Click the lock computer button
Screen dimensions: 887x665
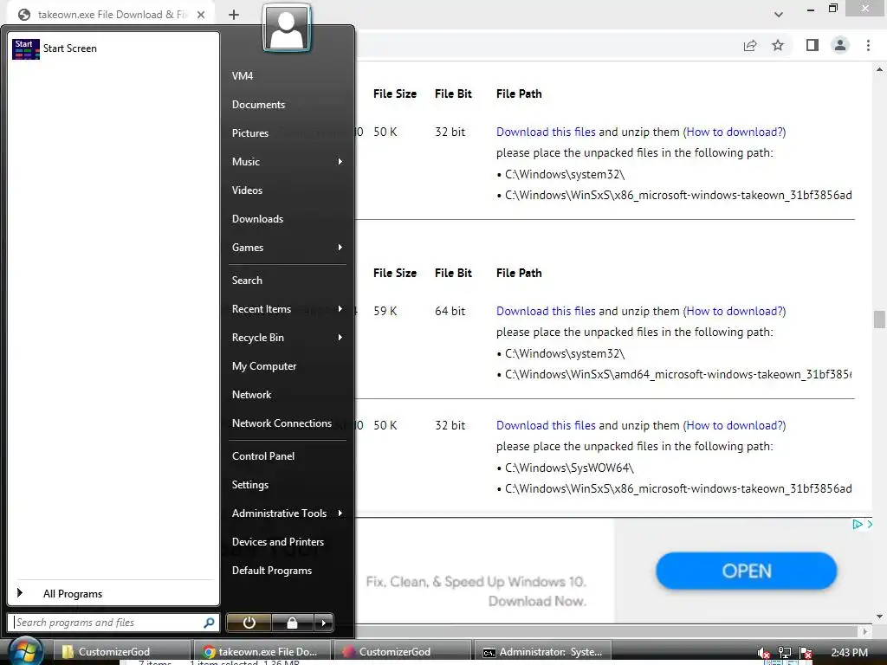pyautogui.click(x=293, y=623)
